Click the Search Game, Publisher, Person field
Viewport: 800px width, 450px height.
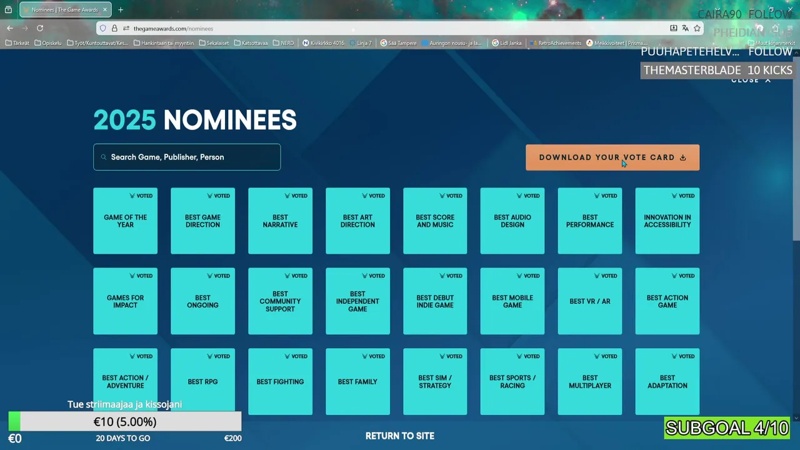(187, 157)
